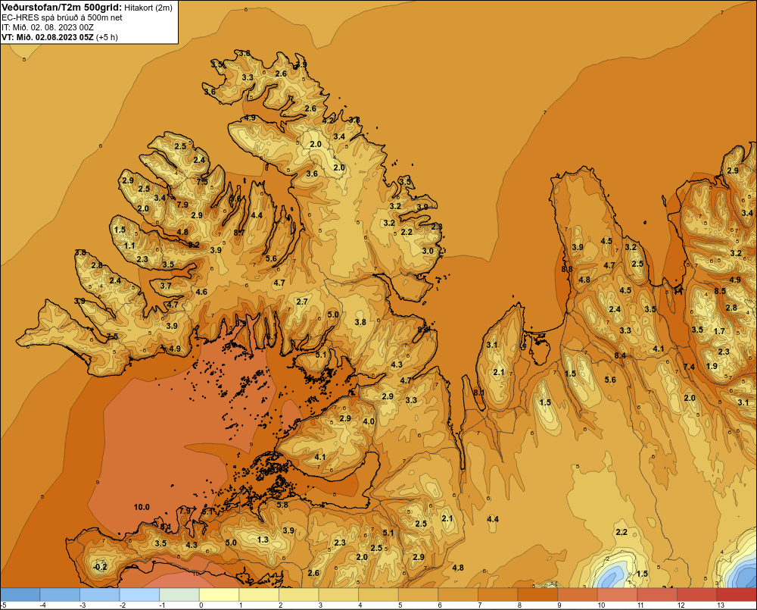Click the '1.7' temperature value
The height and width of the screenshot is (610, 757).
pos(719,331)
